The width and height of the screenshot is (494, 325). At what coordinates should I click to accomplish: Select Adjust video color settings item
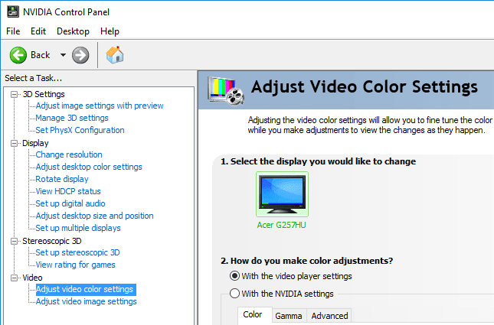coord(86,290)
